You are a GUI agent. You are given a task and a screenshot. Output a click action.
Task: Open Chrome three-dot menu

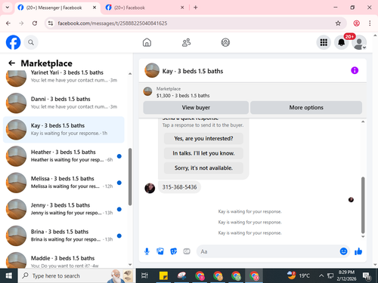click(x=370, y=23)
